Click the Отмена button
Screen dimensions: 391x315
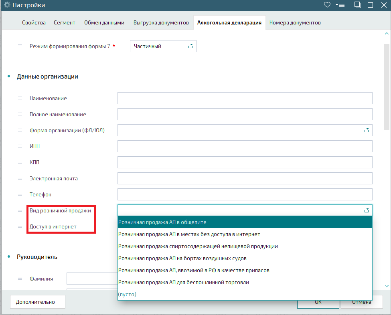click(x=361, y=302)
